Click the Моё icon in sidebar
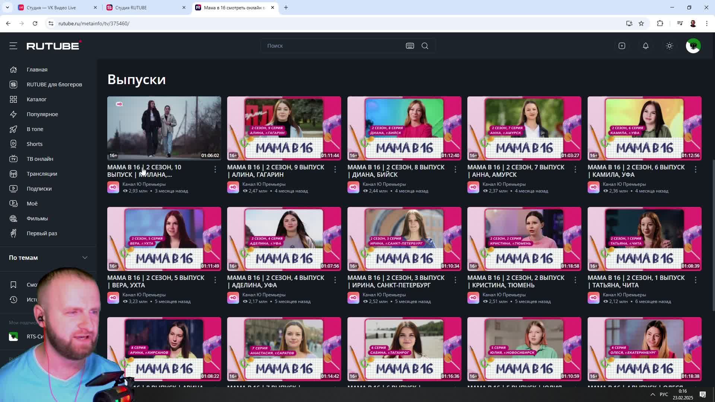Image resolution: width=715 pixels, height=402 pixels. tap(13, 204)
